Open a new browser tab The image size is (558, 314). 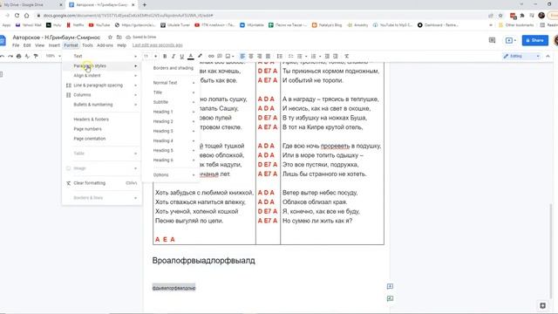click(x=145, y=5)
